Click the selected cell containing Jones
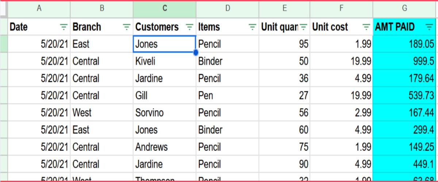The height and width of the screenshot is (182, 438). click(x=164, y=44)
